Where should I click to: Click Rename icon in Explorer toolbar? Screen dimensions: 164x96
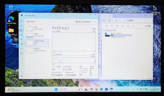tap(117, 26)
